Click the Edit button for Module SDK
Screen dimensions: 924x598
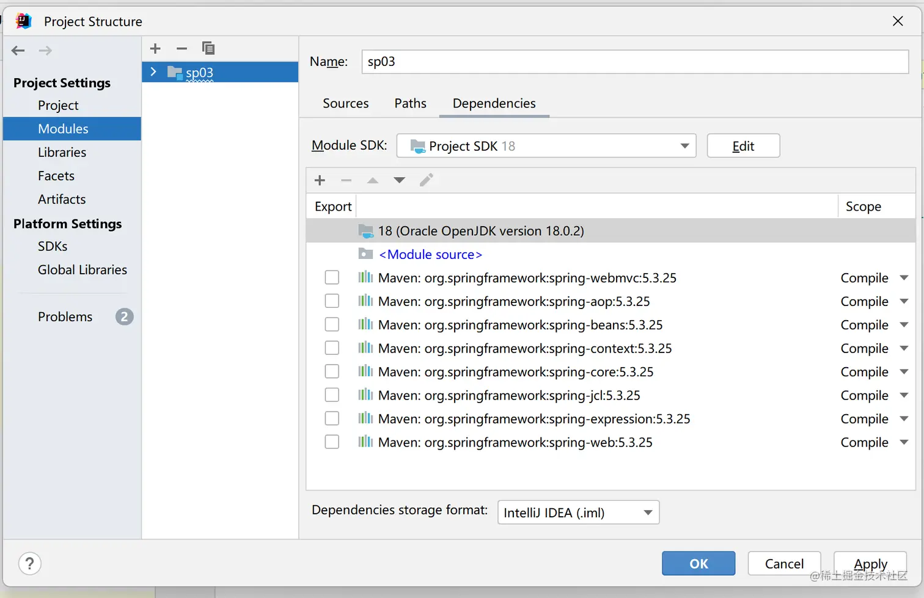[x=743, y=146]
